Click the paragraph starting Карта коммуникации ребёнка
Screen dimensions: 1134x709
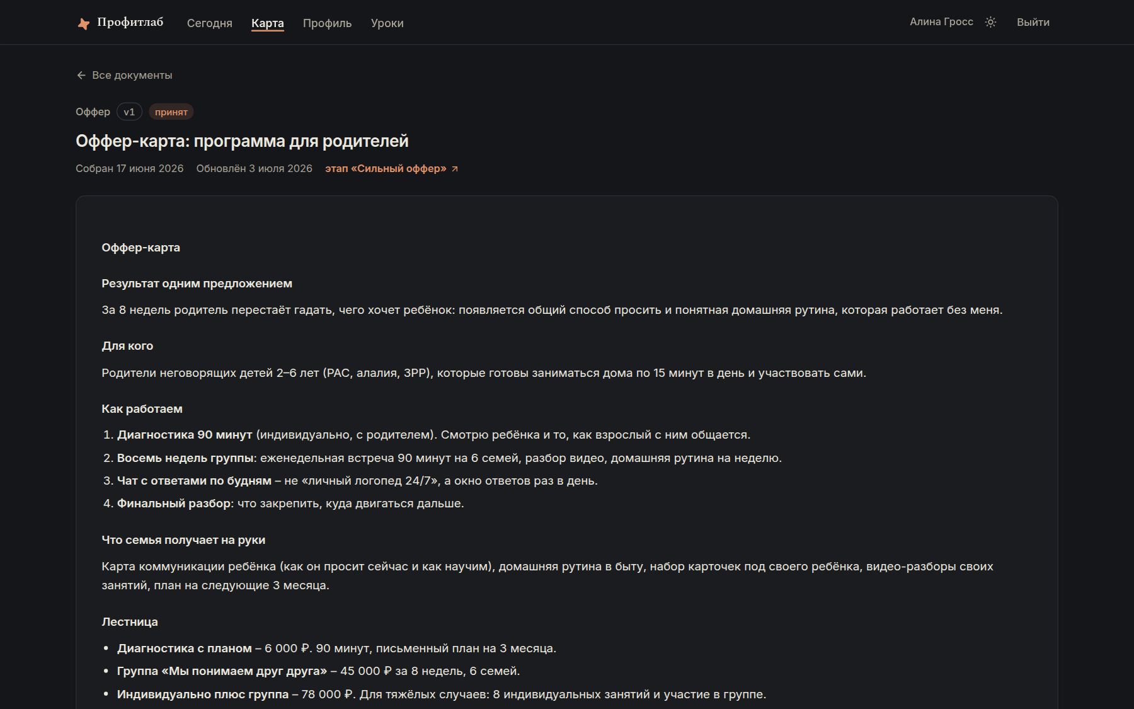[547, 576]
